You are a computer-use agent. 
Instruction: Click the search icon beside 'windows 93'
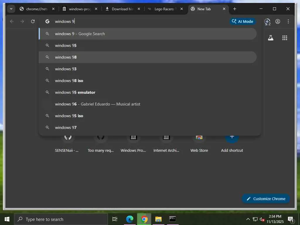pos(47,69)
